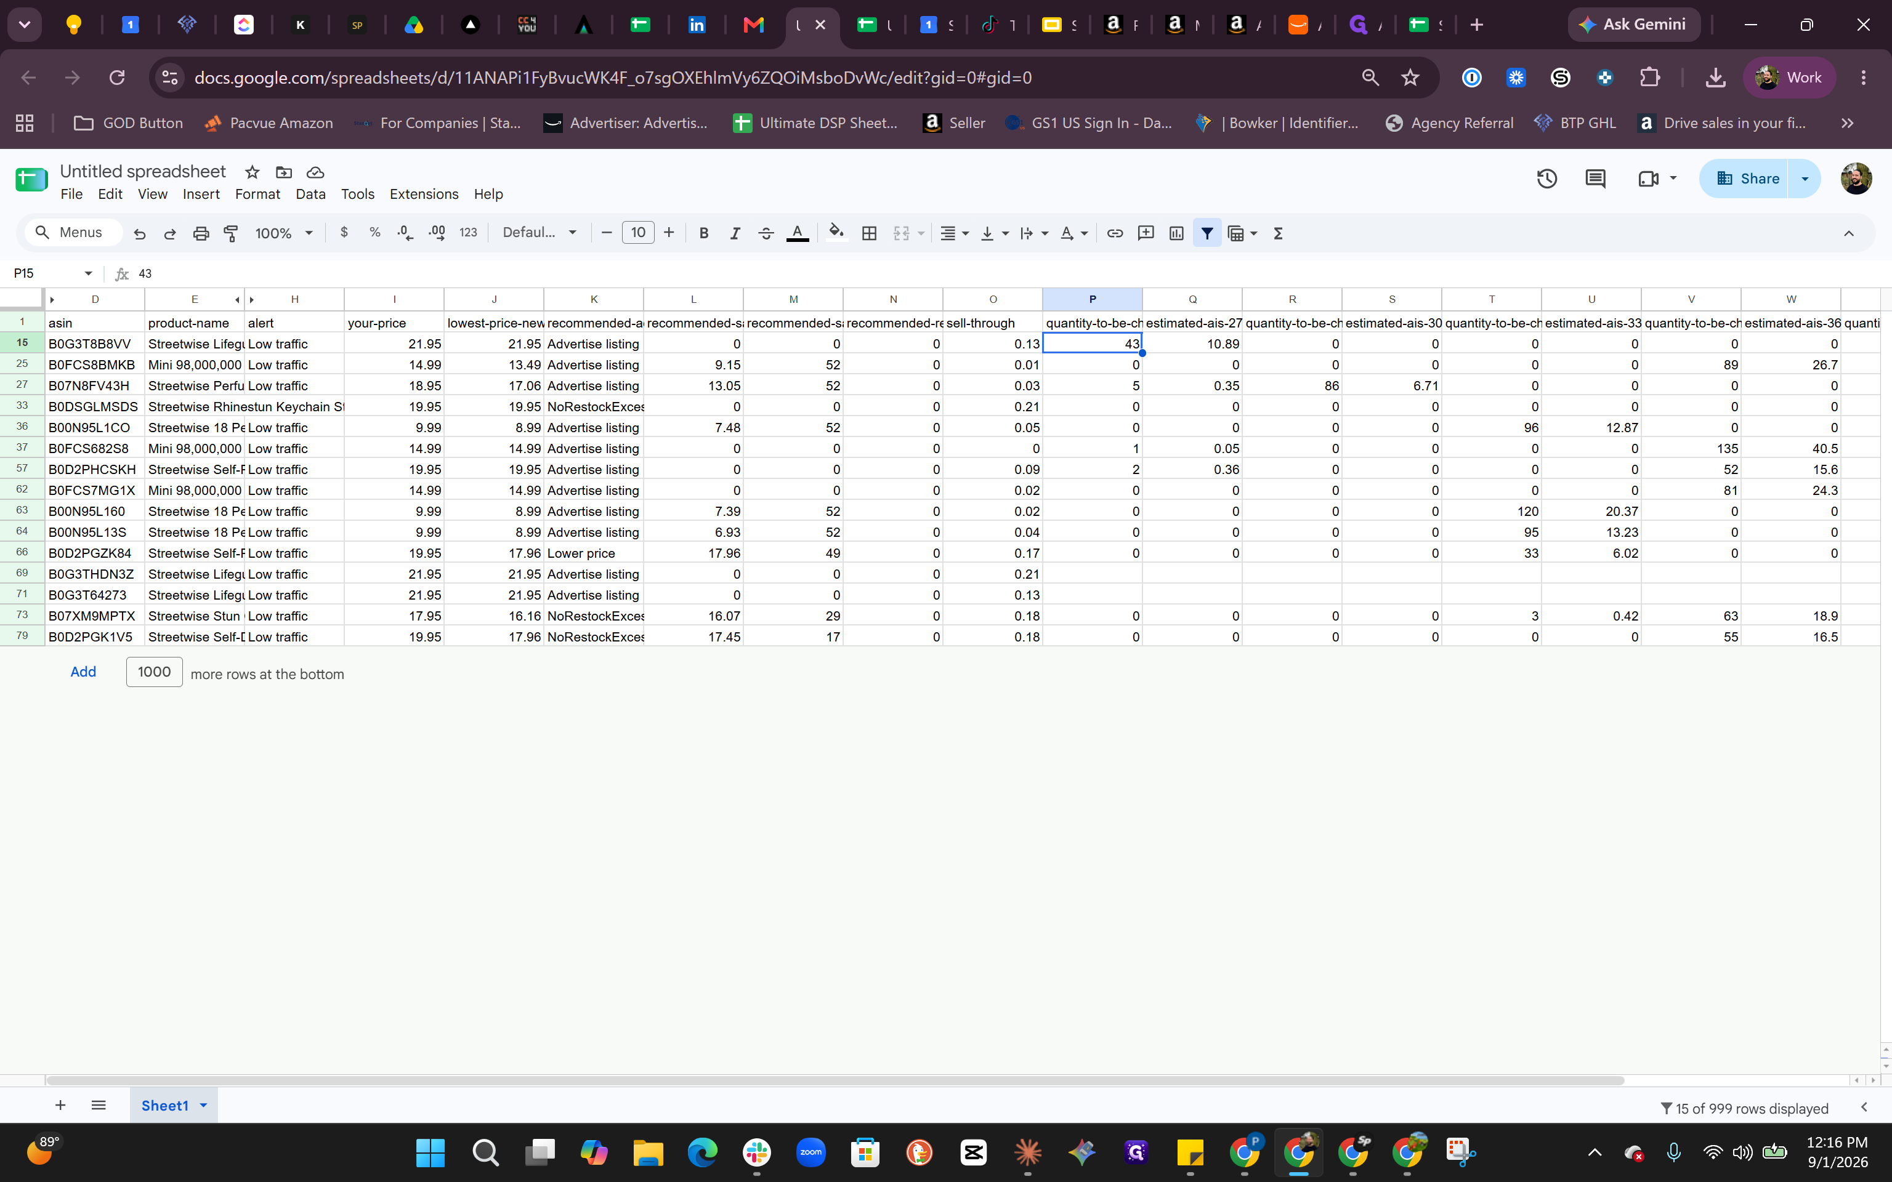Click the horizontal scrollbar
Screen dimensions: 1892x1182
point(835,1080)
